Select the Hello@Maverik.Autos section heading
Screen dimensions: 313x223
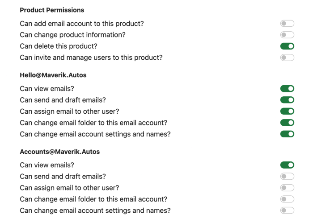tap(53, 75)
